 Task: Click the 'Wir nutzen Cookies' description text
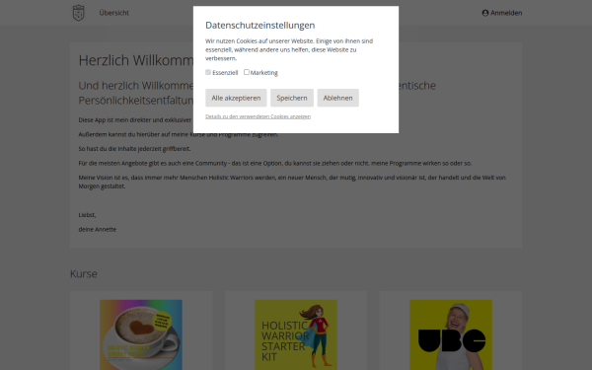[289, 49]
